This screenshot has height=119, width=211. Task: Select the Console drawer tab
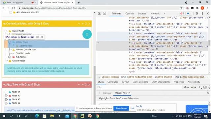[x=107, y=93]
